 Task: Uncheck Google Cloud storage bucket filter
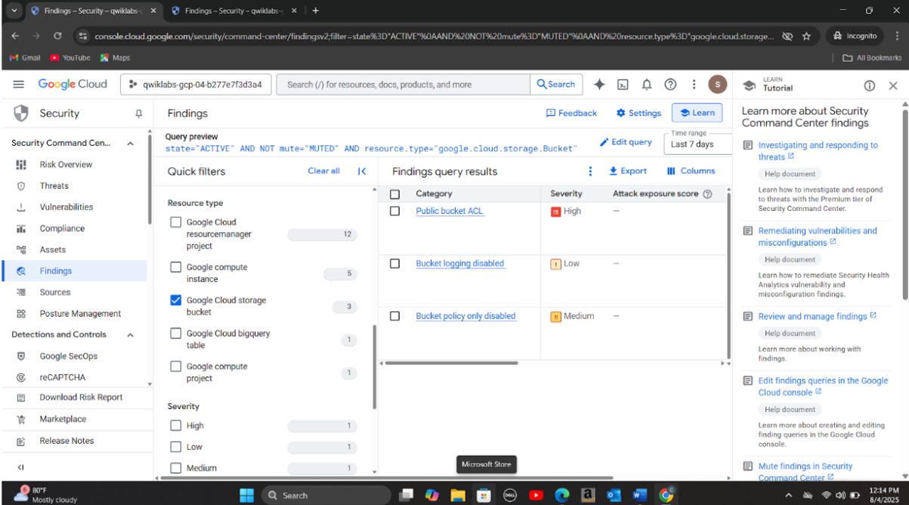tap(176, 300)
